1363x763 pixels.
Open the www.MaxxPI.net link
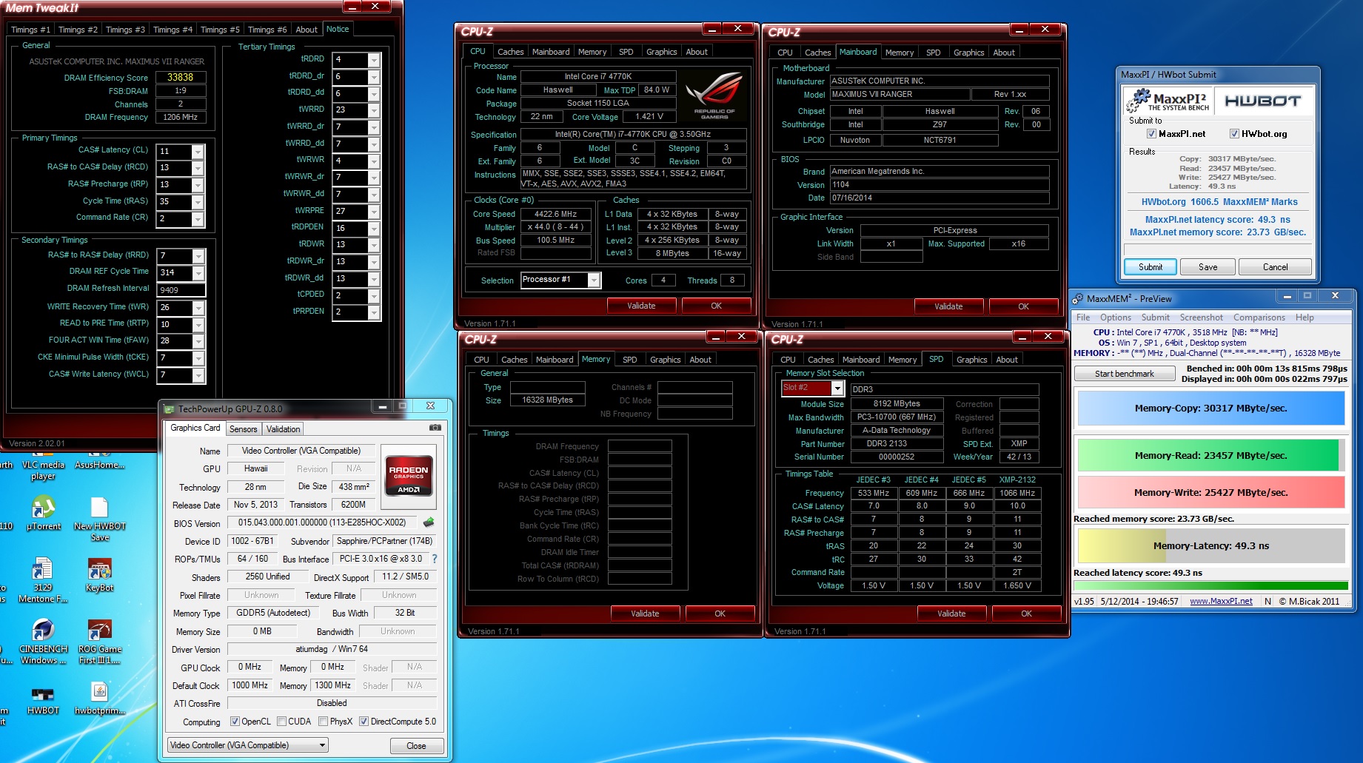click(1221, 601)
